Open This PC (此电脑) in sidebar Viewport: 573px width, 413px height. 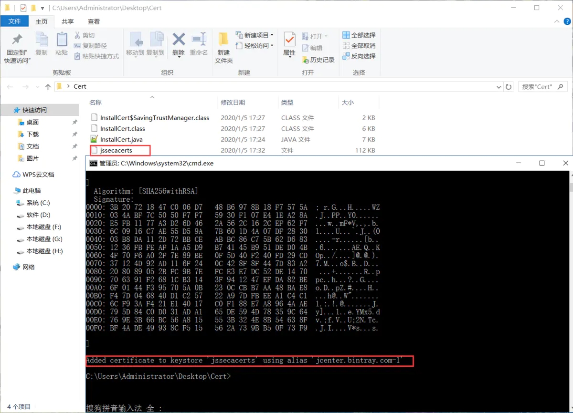[x=32, y=190]
